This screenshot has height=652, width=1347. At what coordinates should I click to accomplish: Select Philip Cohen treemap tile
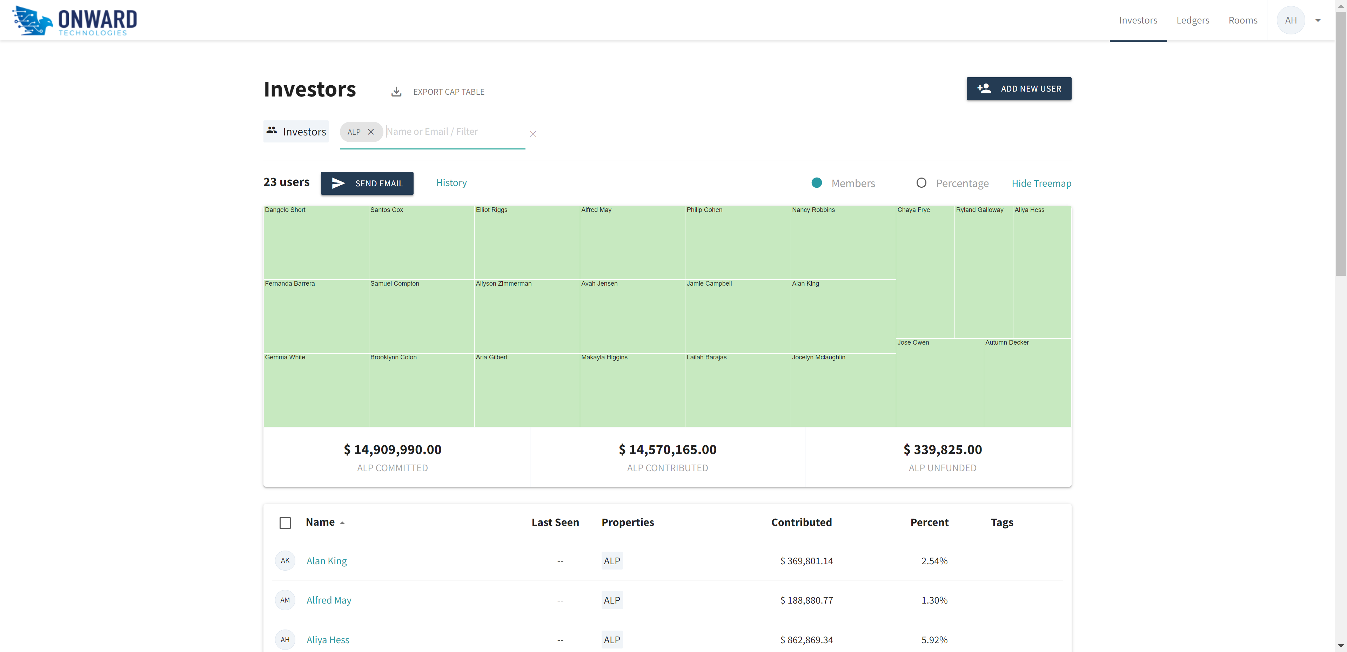pyautogui.click(x=738, y=242)
